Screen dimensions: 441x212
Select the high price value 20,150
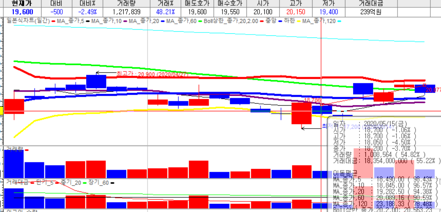pyautogui.click(x=296, y=12)
